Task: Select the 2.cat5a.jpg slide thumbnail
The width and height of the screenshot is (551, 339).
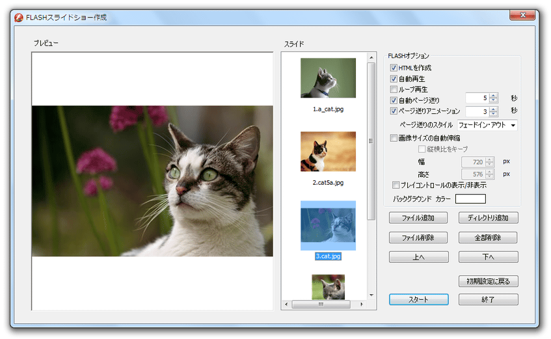Action: 329,152
